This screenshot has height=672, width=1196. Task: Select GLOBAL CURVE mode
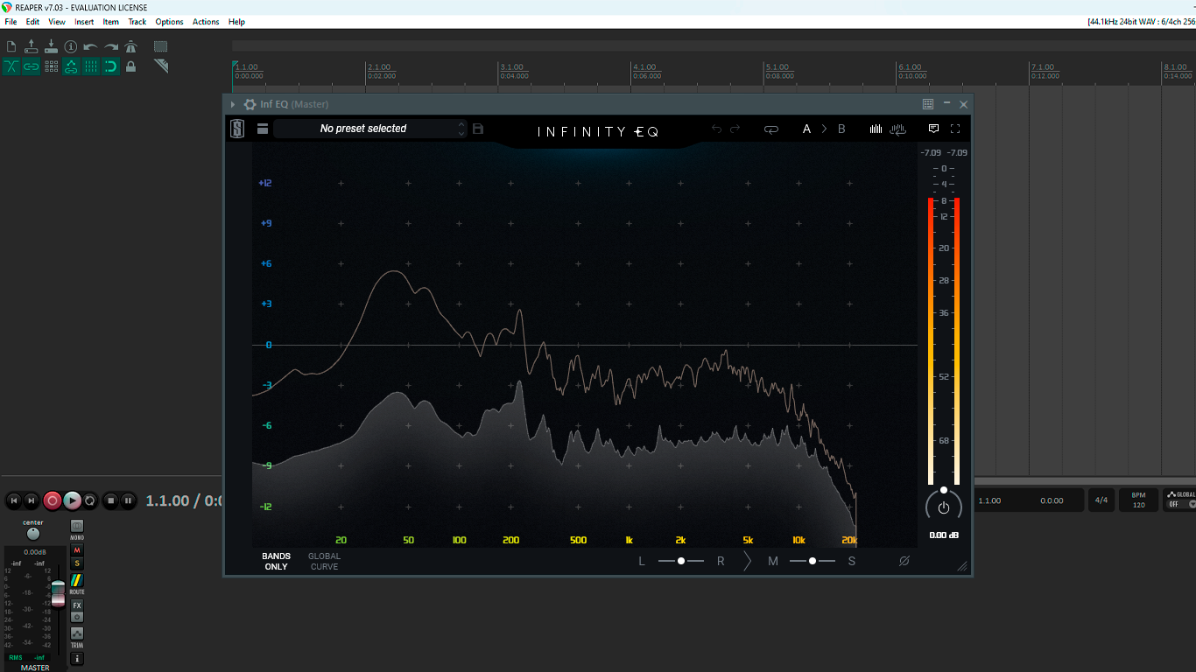pyautogui.click(x=324, y=562)
